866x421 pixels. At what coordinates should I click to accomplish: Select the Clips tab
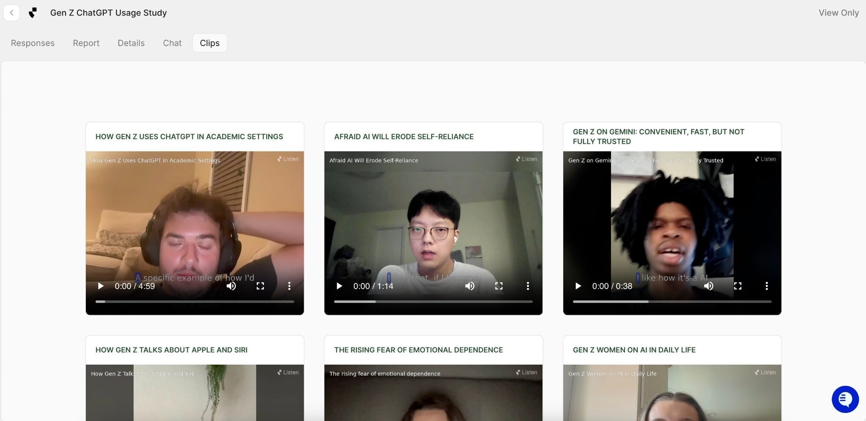(x=210, y=43)
